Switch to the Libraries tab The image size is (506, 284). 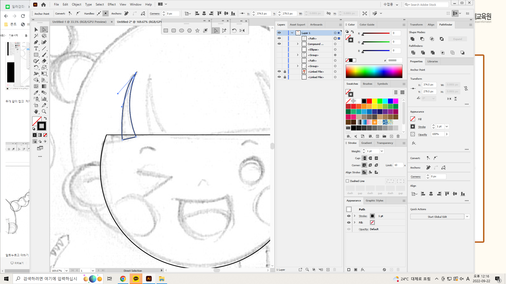[432, 61]
